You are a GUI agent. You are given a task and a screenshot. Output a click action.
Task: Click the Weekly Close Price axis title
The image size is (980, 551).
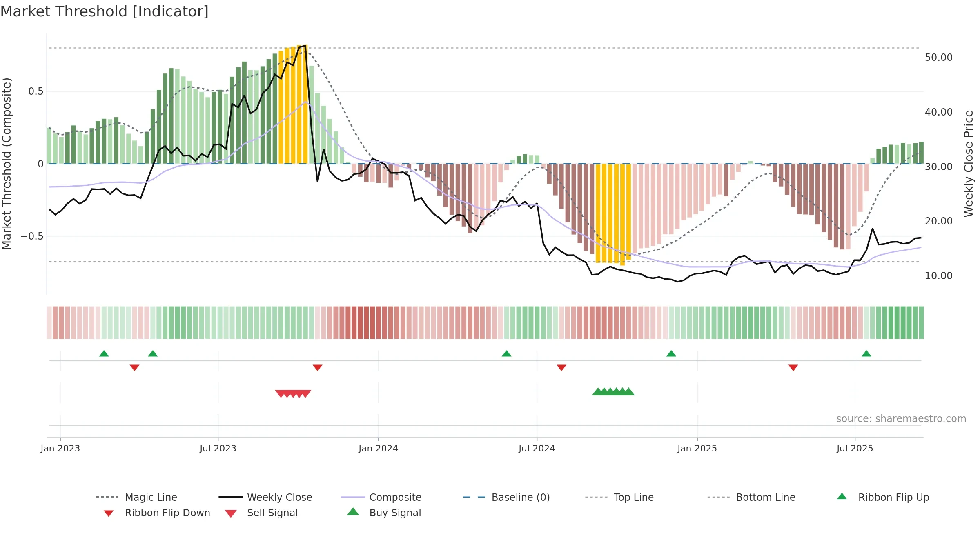(969, 164)
